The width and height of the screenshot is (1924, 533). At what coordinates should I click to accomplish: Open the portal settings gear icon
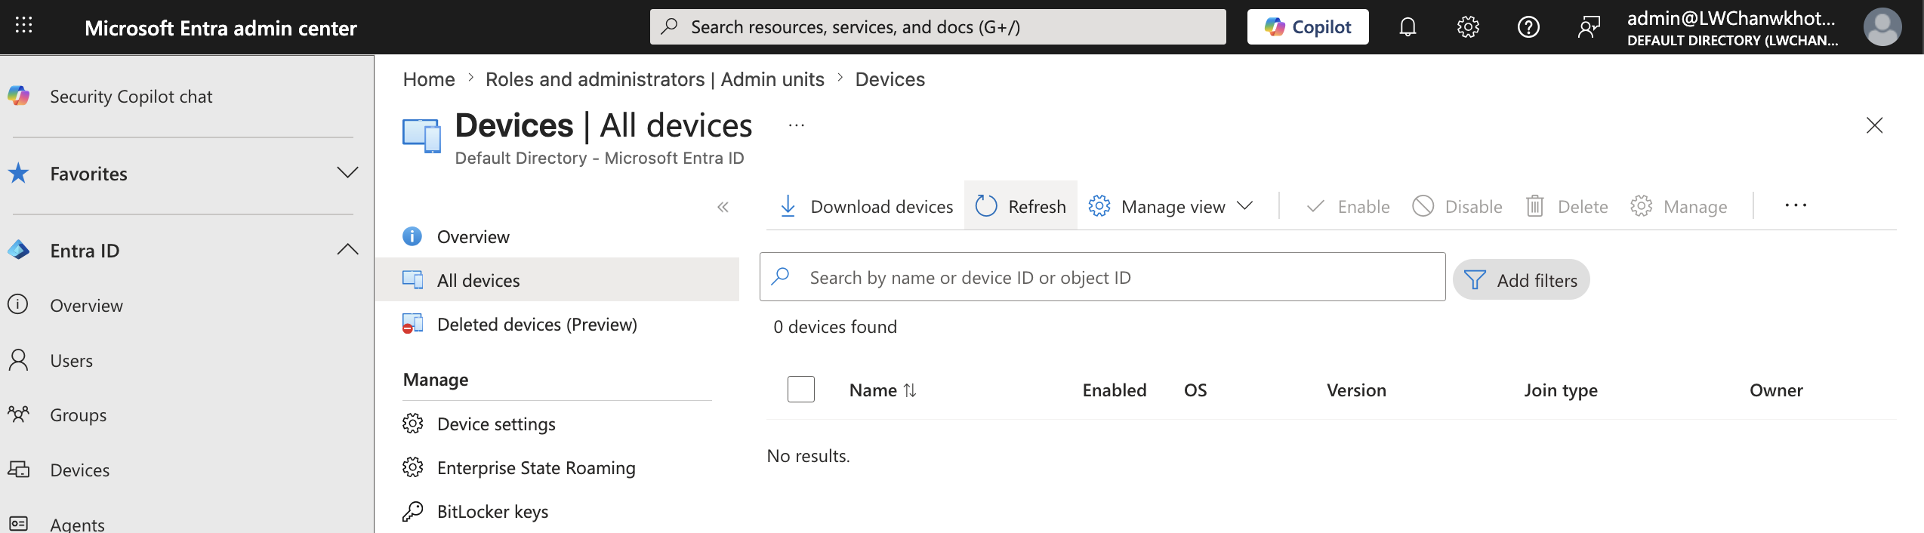tap(1468, 27)
